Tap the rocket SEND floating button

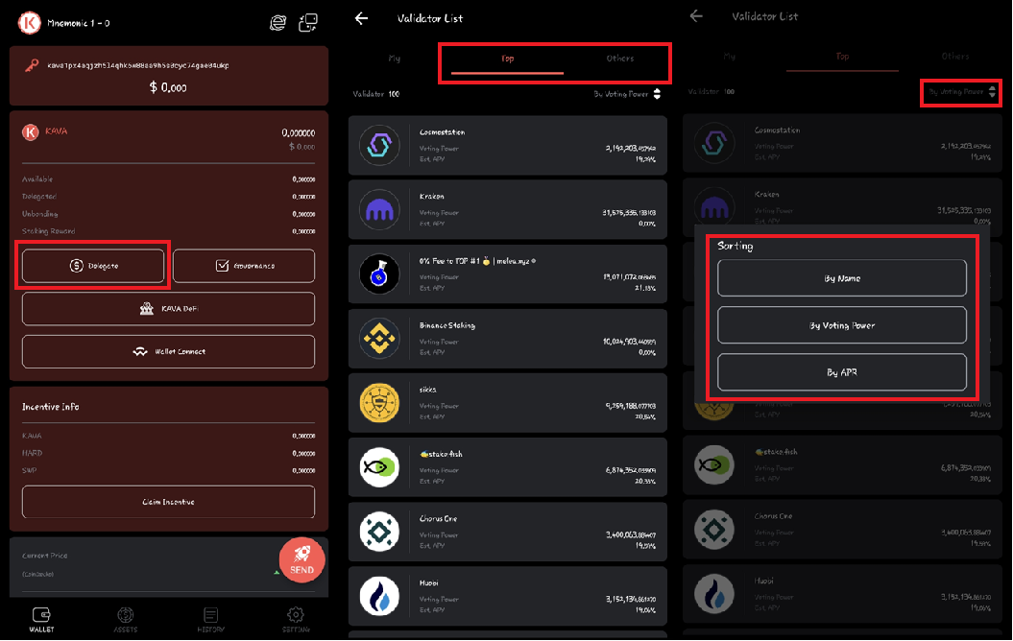(x=301, y=559)
